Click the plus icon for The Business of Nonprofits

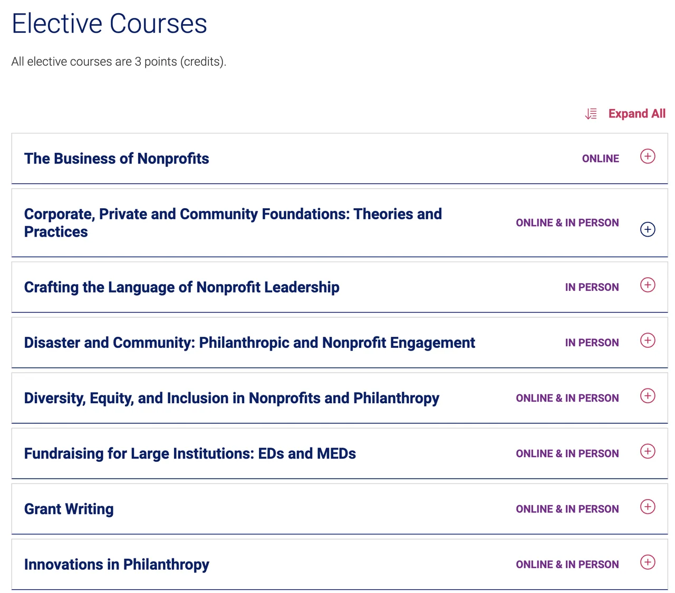coord(648,157)
